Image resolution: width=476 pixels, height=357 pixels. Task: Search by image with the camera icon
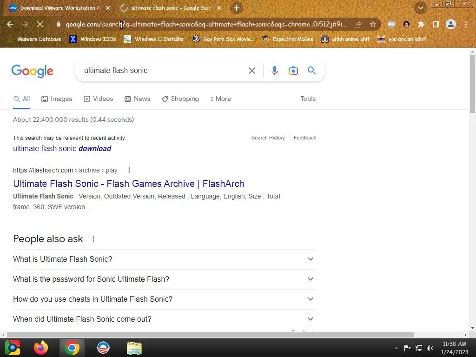[293, 71]
